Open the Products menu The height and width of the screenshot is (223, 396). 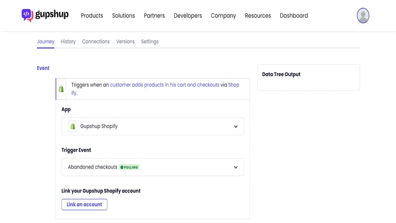92,16
